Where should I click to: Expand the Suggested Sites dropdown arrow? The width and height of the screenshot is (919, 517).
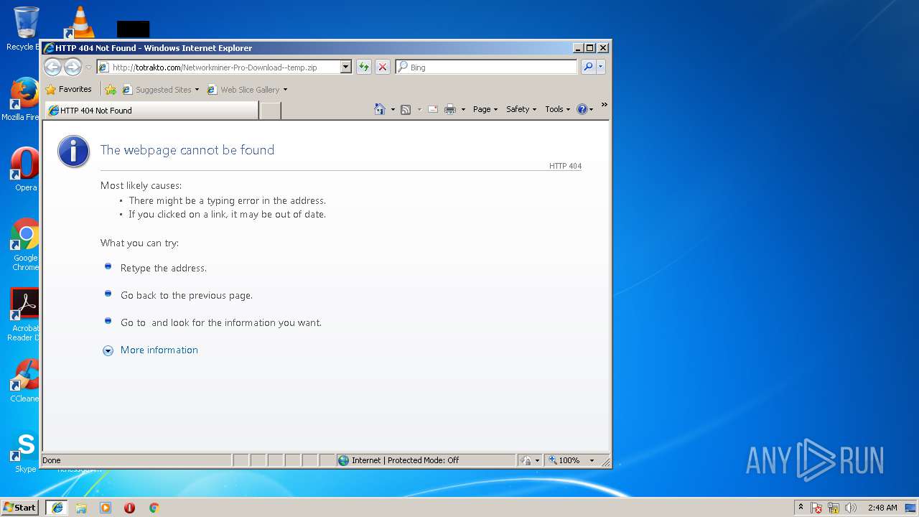pos(197,90)
